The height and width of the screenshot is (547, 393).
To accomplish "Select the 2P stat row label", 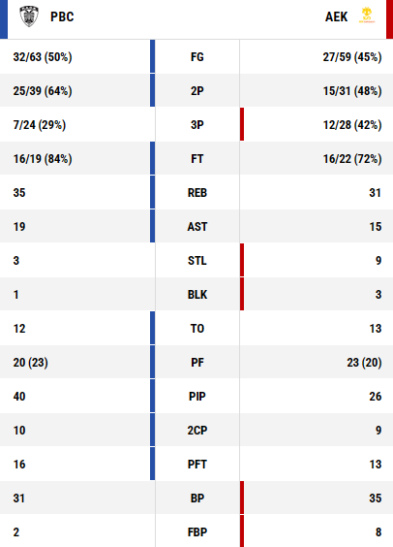I will tap(197, 91).
